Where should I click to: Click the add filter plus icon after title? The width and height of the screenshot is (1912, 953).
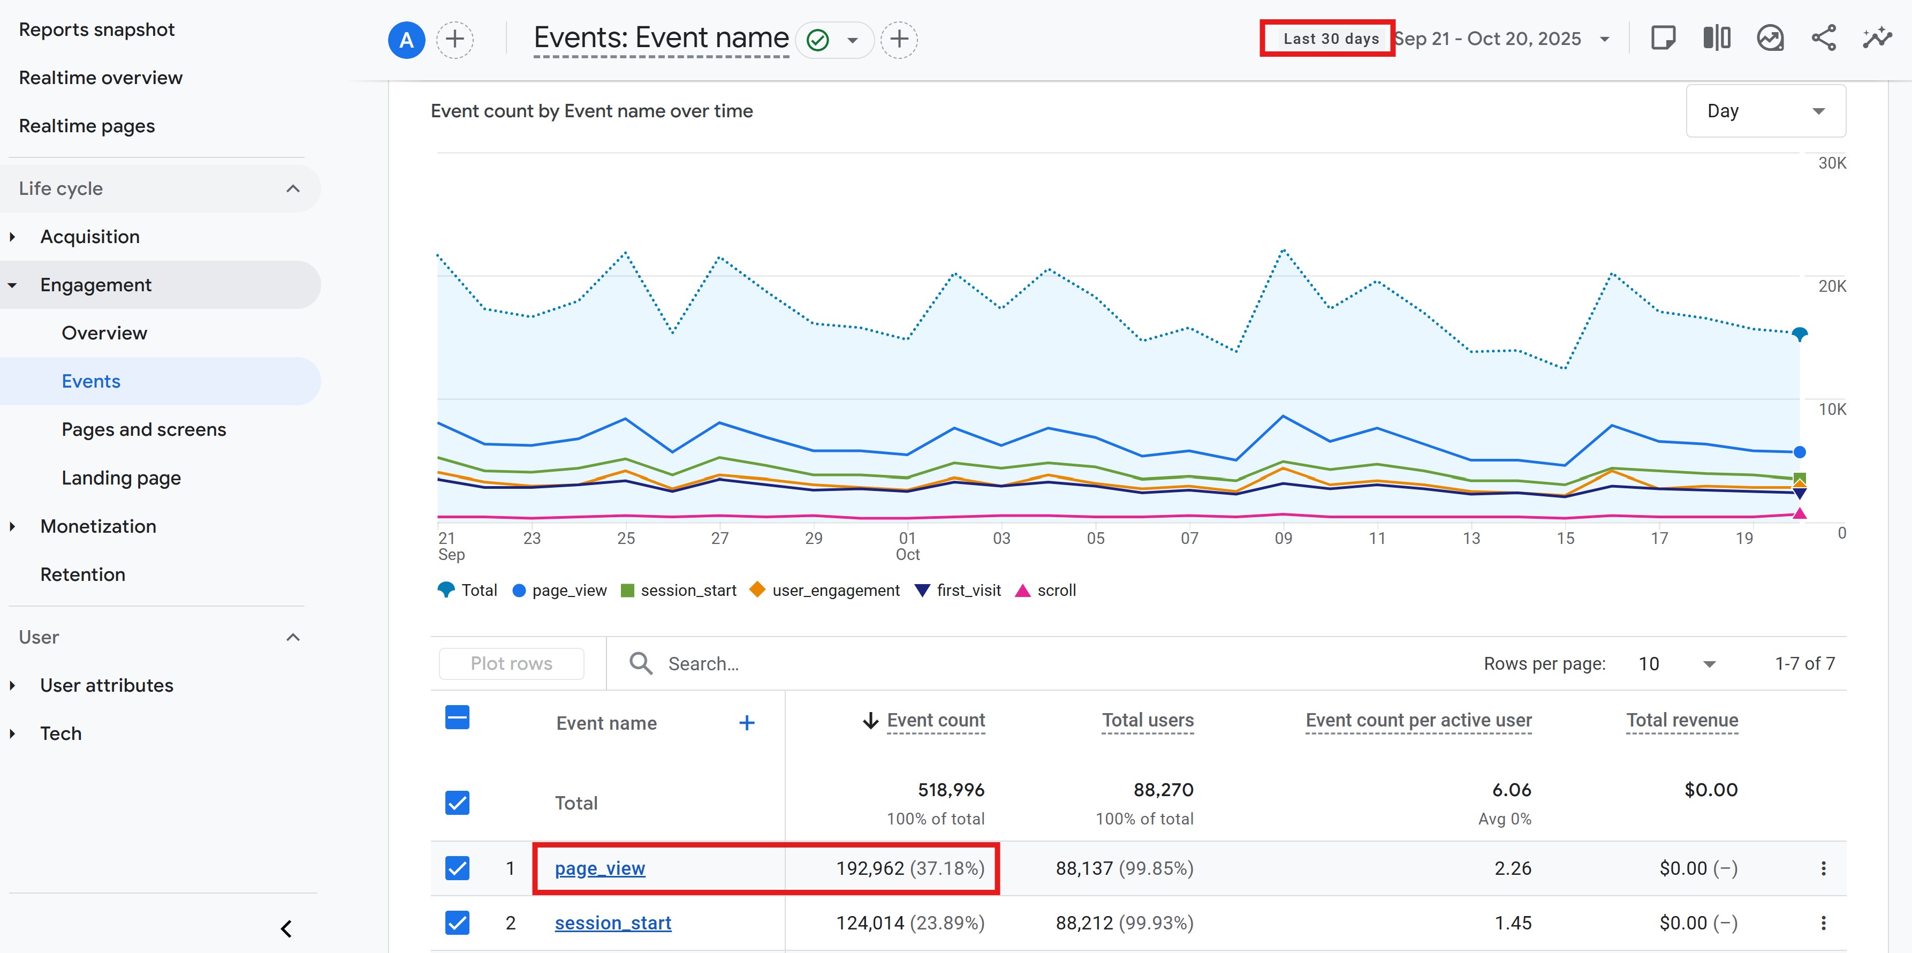899,39
